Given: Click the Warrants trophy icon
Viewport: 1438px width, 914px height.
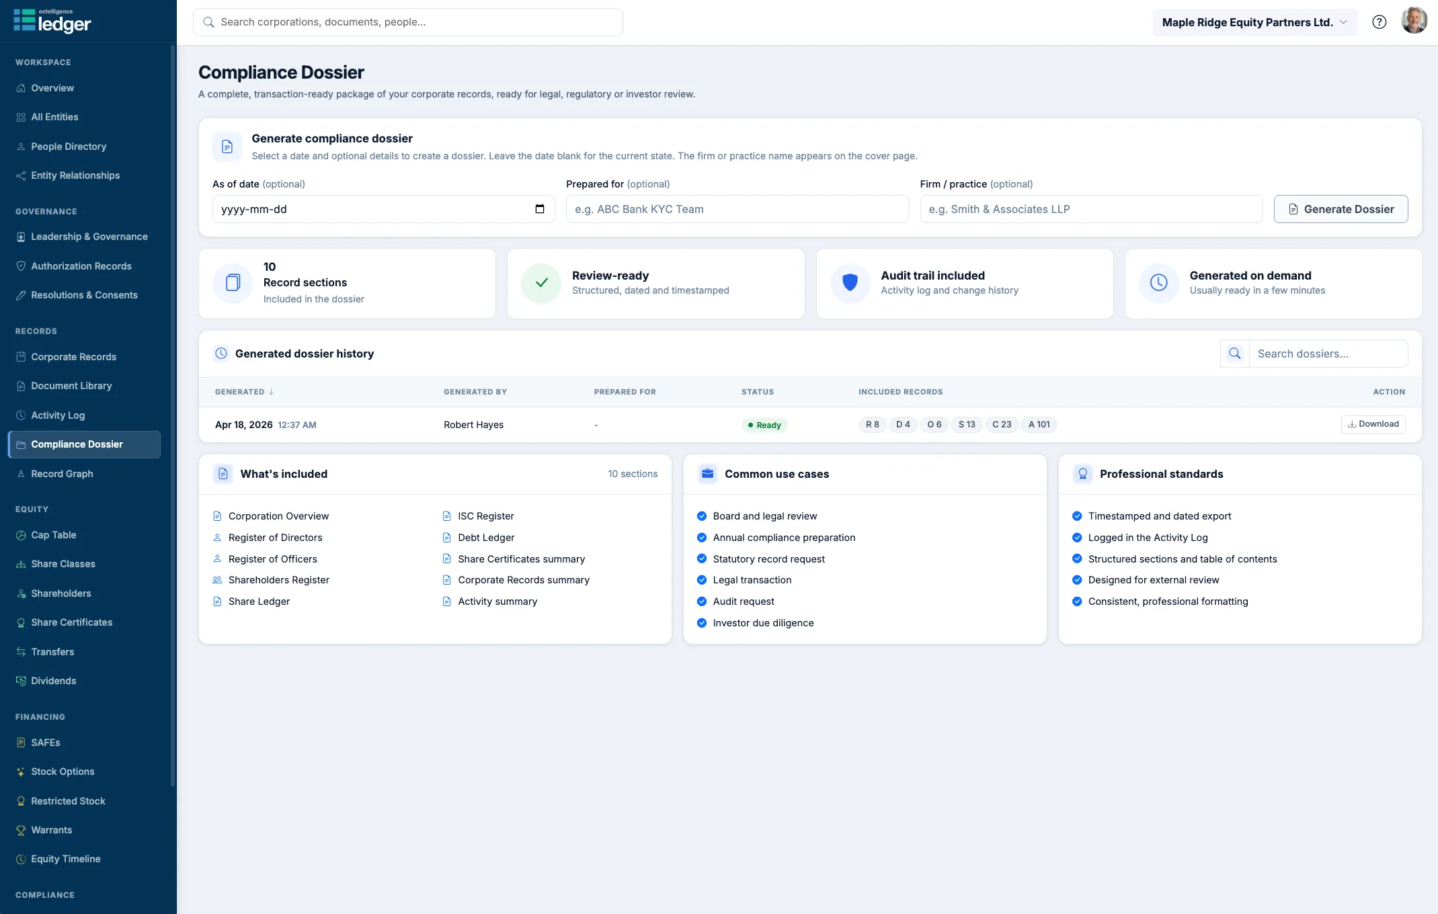Looking at the screenshot, I should [21, 830].
